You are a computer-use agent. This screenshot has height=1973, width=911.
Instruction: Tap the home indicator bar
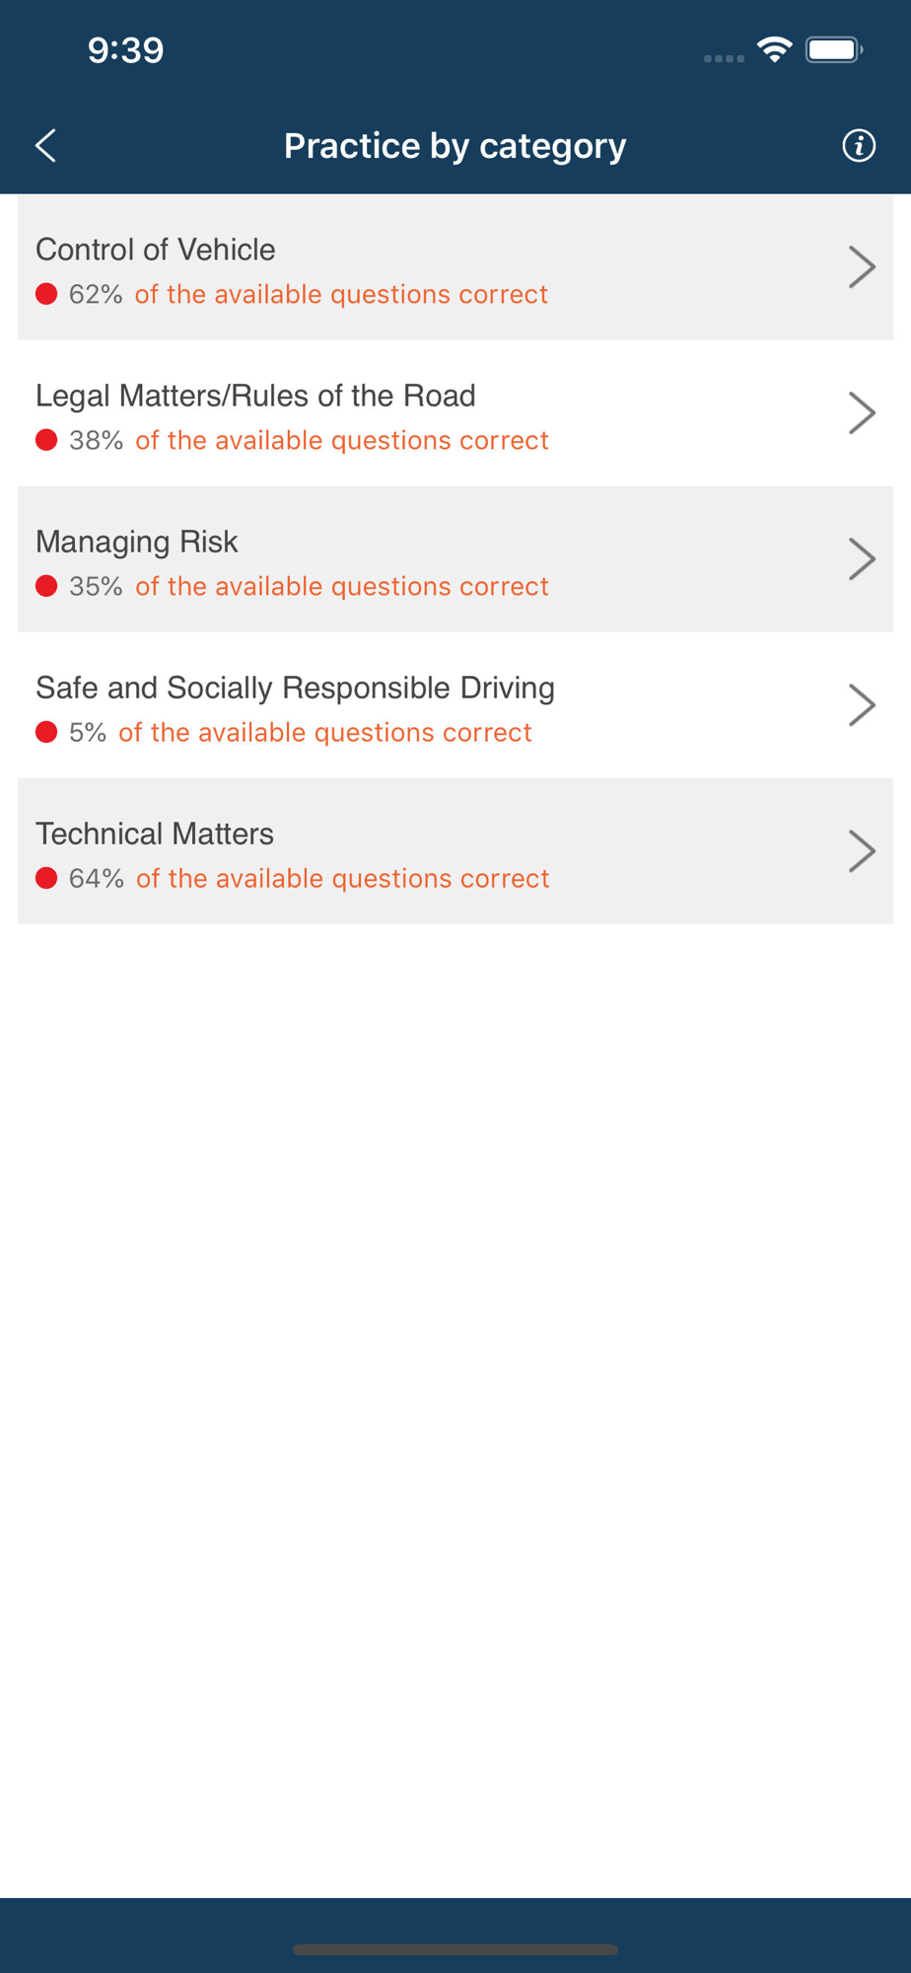(455, 1949)
